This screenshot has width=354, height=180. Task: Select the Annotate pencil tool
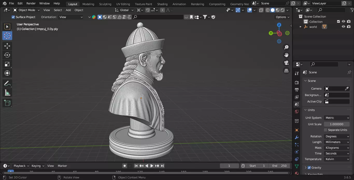[7, 84]
